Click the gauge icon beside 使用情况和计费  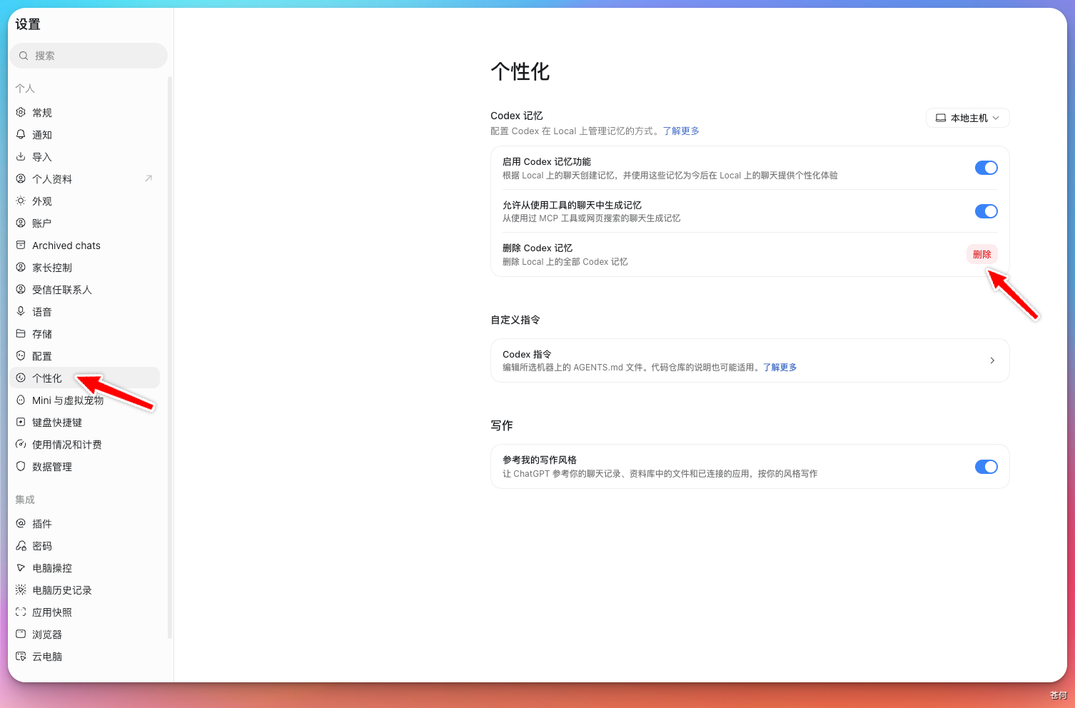pos(21,444)
